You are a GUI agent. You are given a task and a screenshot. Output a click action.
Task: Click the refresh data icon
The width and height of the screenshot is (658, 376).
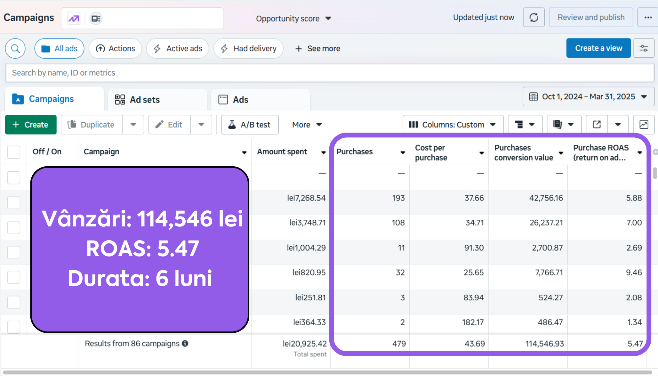click(x=534, y=18)
